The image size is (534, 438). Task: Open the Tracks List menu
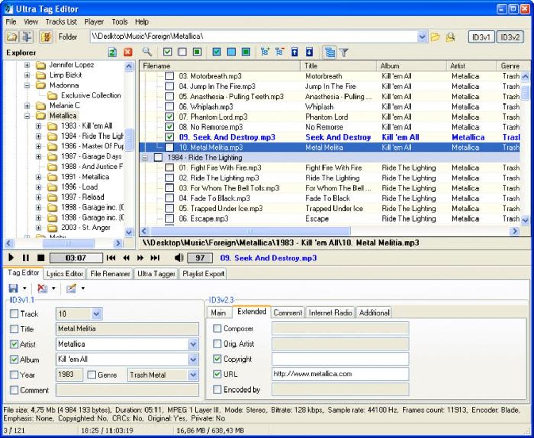click(x=62, y=22)
